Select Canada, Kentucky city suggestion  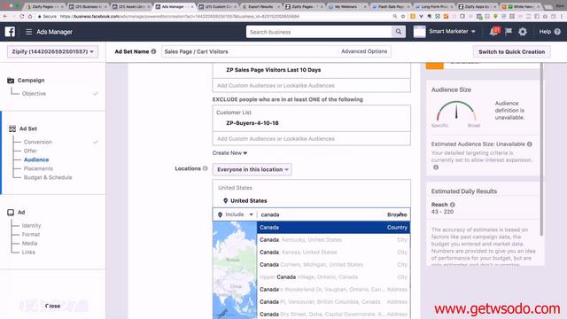[x=333, y=240]
